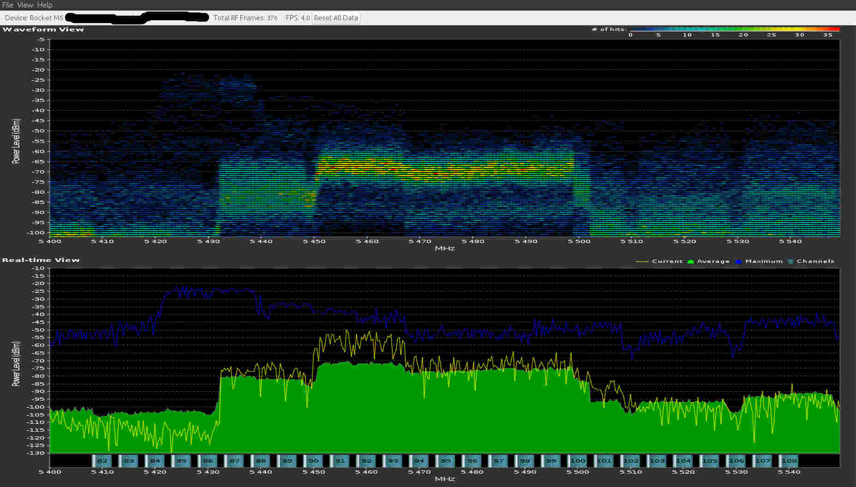This screenshot has height=487, width=856.
Task: Click the Real-time View panel title
Action: [41, 260]
